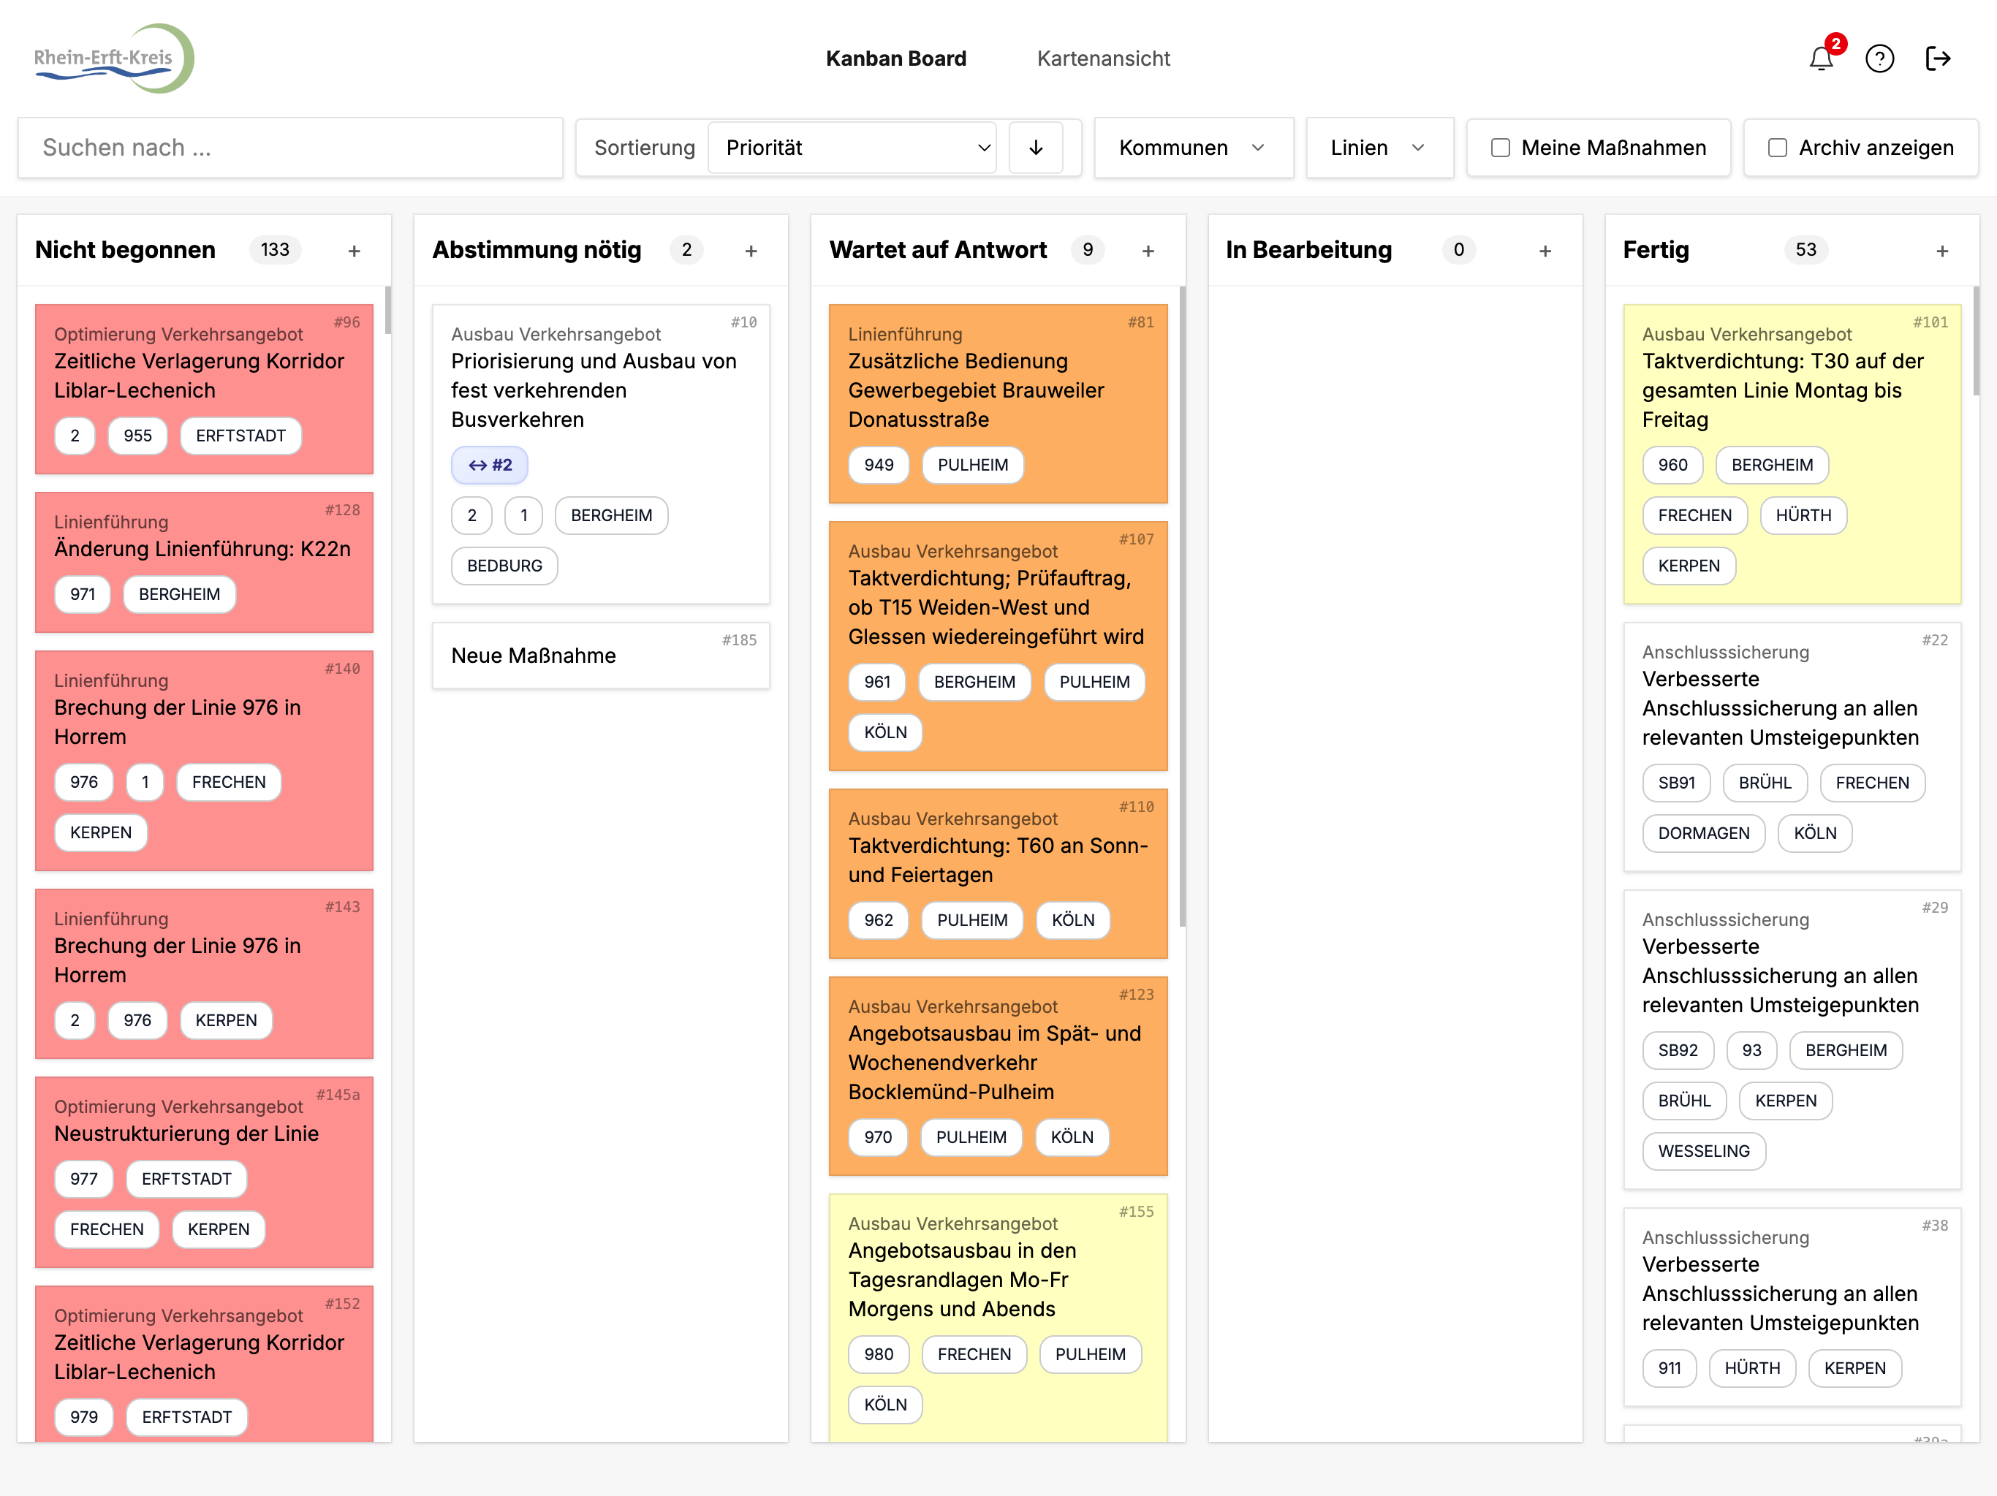Add card to In Bearbeitung column
The height and width of the screenshot is (1496, 1997).
click(1545, 251)
